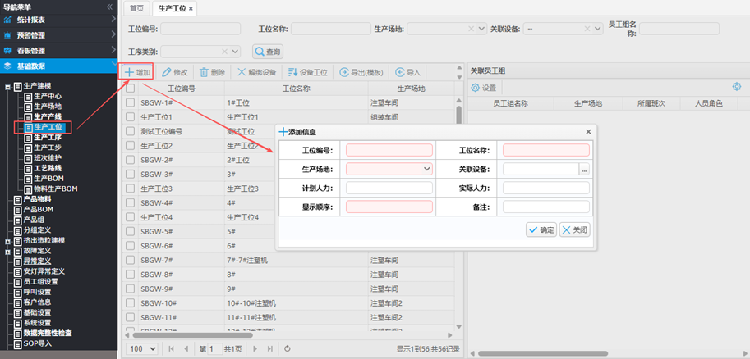Expand the 挤出造粒建模 tree node
The height and width of the screenshot is (359, 750).
tap(7, 241)
